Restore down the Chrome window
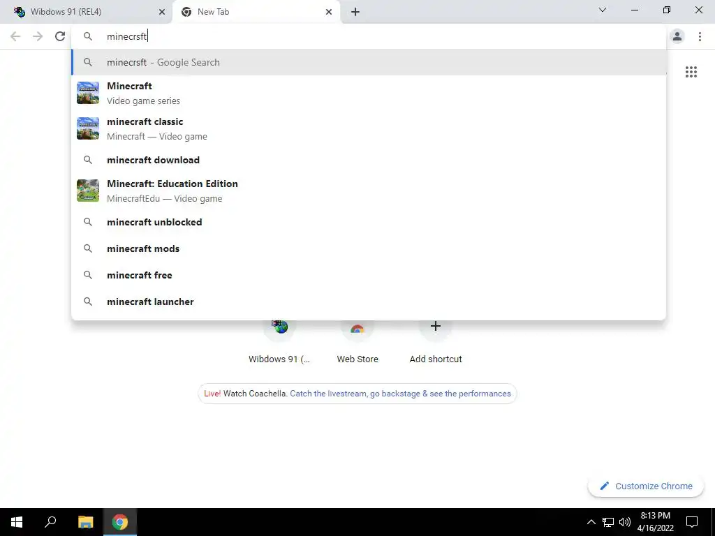Screen dimensions: 715x536 tap(667, 10)
